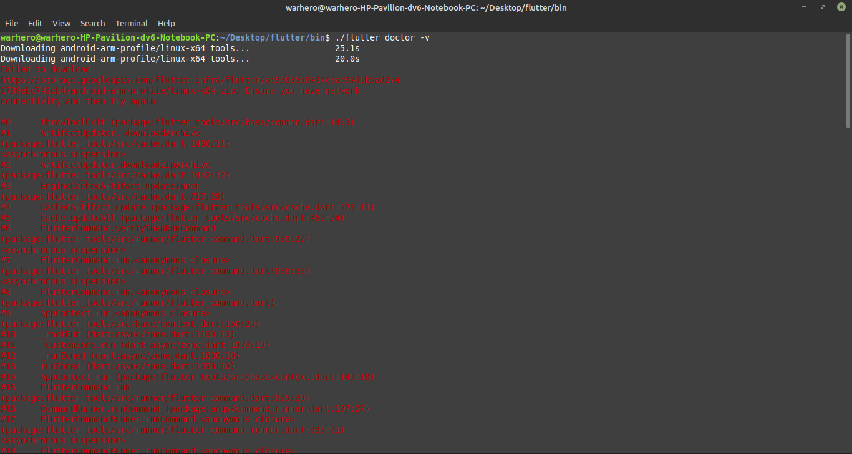Open the Search menu
This screenshot has width=852, height=454.
92,23
